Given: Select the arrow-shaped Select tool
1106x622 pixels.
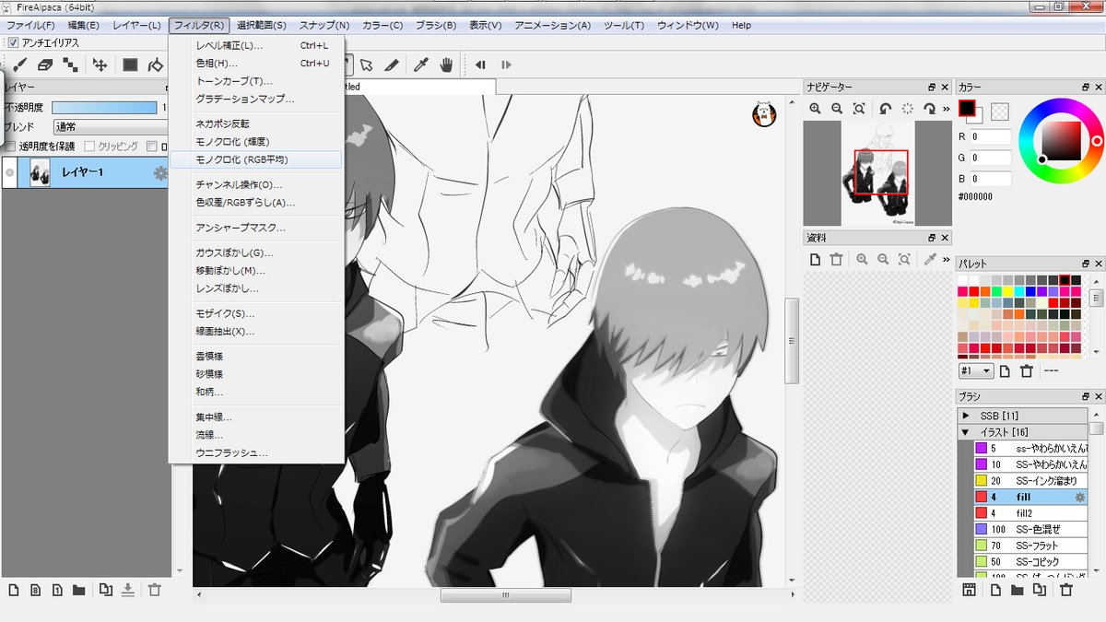Looking at the screenshot, I should point(367,65).
